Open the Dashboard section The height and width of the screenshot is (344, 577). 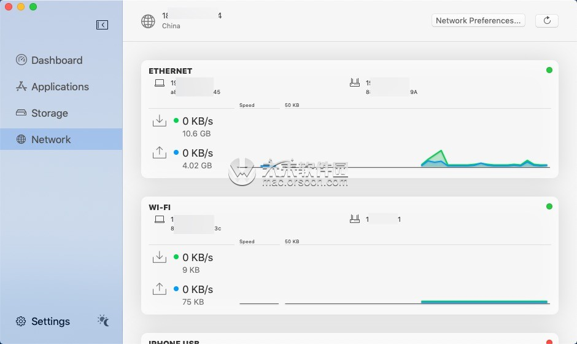49,60
